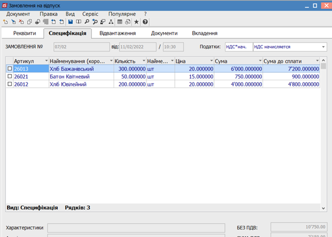Check the box for row 26012
The width and height of the screenshot is (332, 237).
(x=10, y=84)
